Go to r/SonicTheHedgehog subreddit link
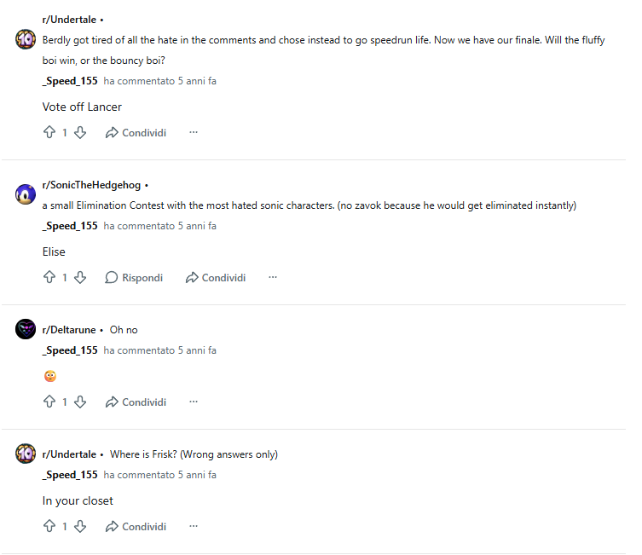642x555 pixels. pyautogui.click(x=91, y=185)
